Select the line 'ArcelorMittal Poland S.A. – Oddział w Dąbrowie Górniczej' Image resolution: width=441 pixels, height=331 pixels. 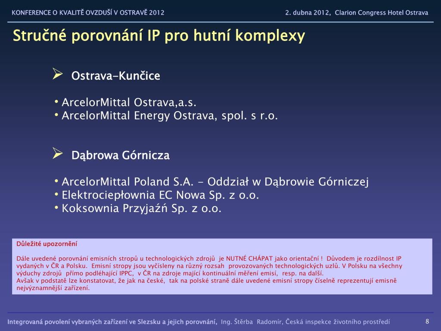pos(215,182)
